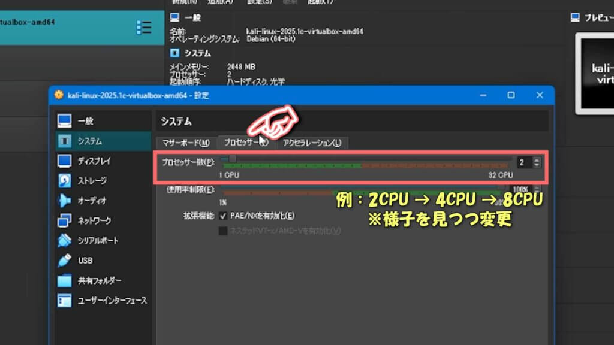Image resolution: width=614 pixels, height=345 pixels.
Task: Click the 使用率制限 percentage field showing 100%
Action: (x=521, y=189)
